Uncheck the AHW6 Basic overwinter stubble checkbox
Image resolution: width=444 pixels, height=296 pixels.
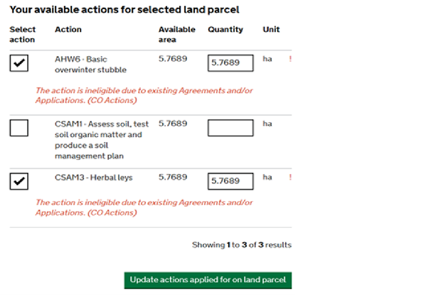pyautogui.click(x=19, y=63)
